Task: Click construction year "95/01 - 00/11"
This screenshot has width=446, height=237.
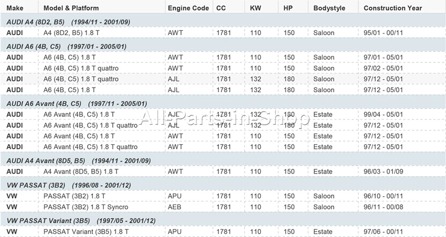Action: click(383, 33)
